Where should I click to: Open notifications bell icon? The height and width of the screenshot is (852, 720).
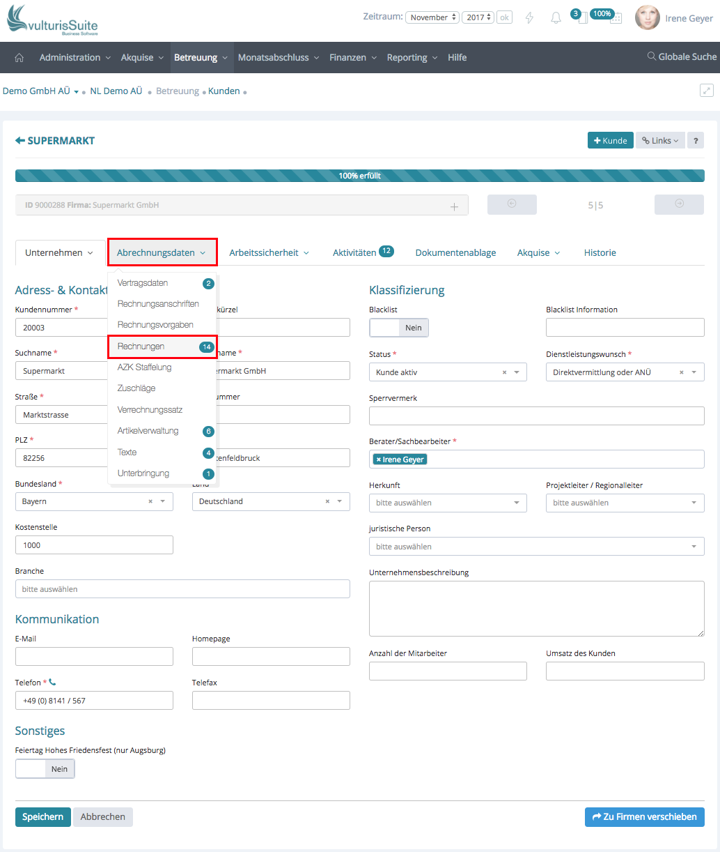556,18
